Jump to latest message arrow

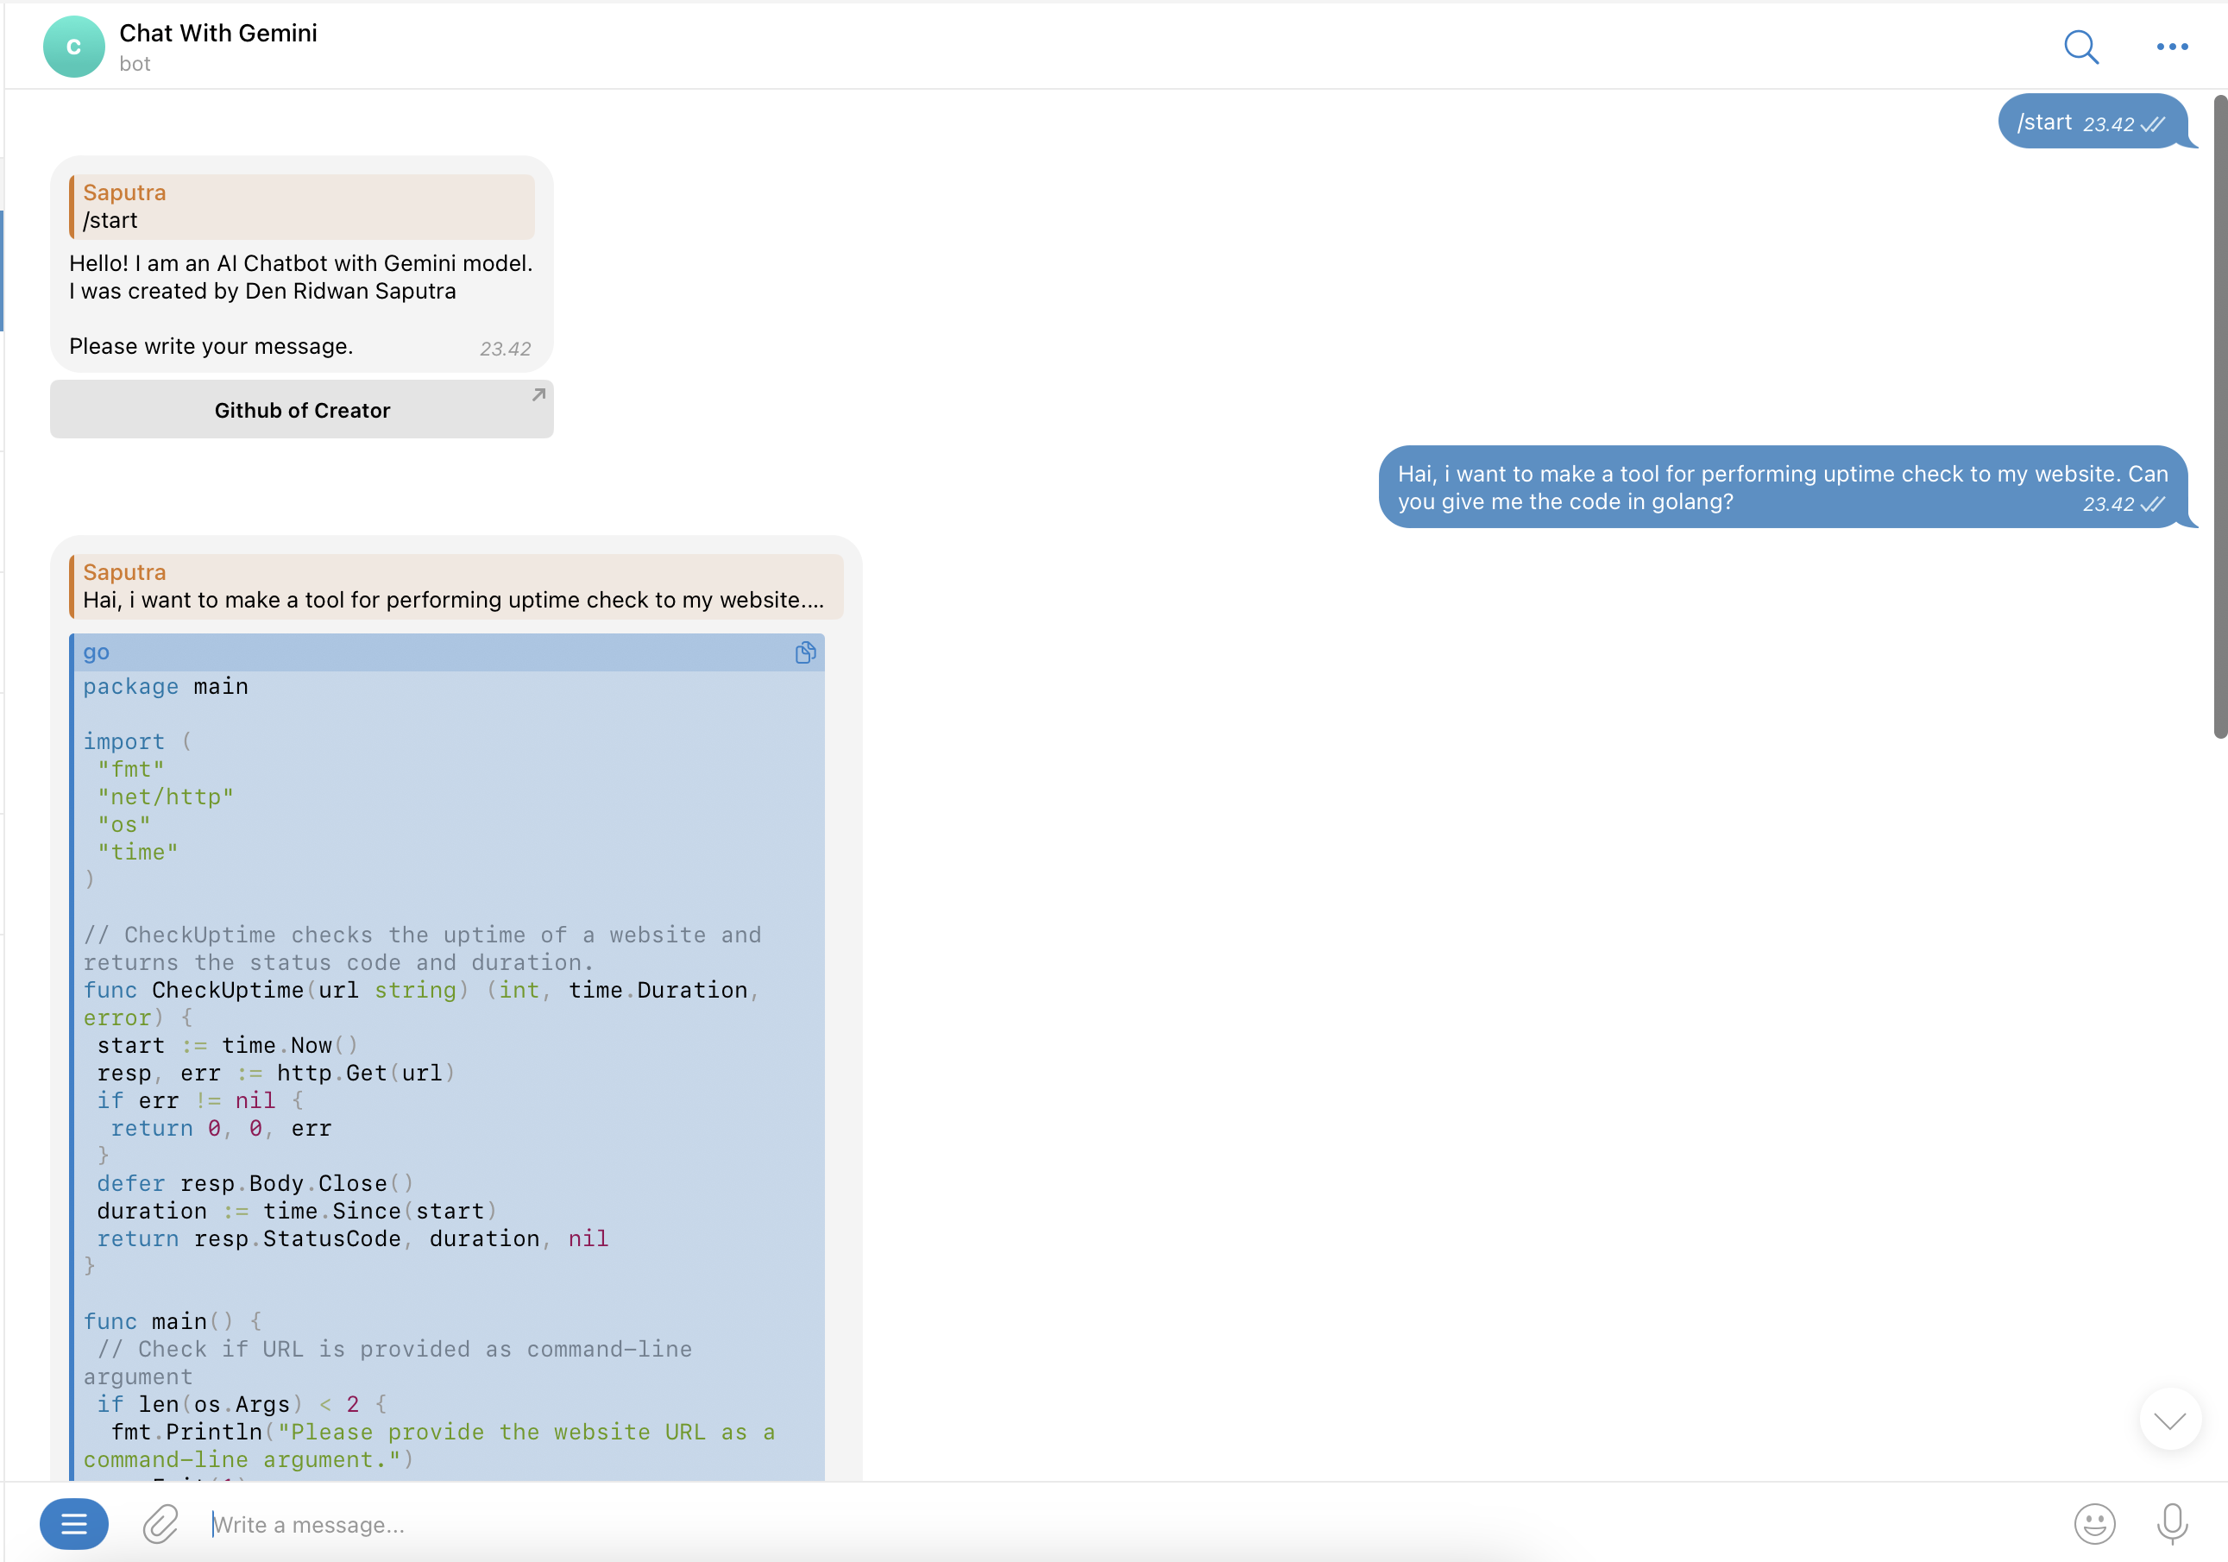(2170, 1420)
